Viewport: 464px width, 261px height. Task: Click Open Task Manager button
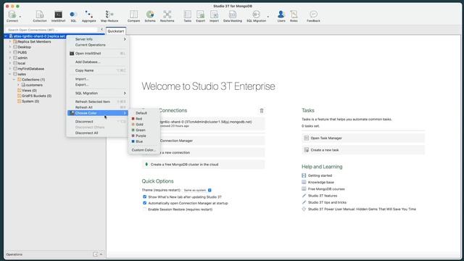click(363, 138)
